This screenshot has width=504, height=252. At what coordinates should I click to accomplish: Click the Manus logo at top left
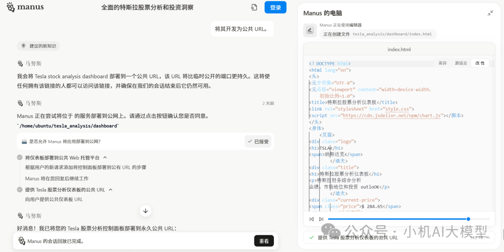[x=25, y=7]
